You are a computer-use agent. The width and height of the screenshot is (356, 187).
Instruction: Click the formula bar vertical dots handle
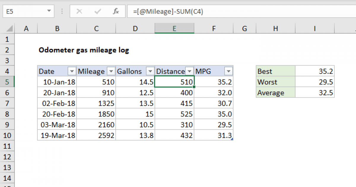[62, 12]
